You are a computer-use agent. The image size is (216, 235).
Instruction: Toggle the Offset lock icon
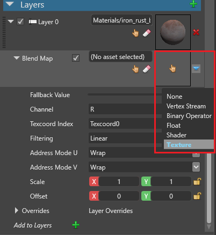click(197, 196)
